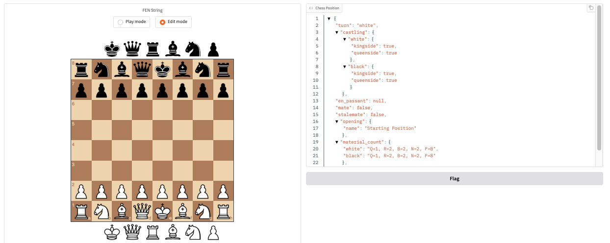Image resolution: width=610 pixels, height=243 pixels.
Task: Click the JSON panel vertical scrollbar
Action: [x=599, y=78]
